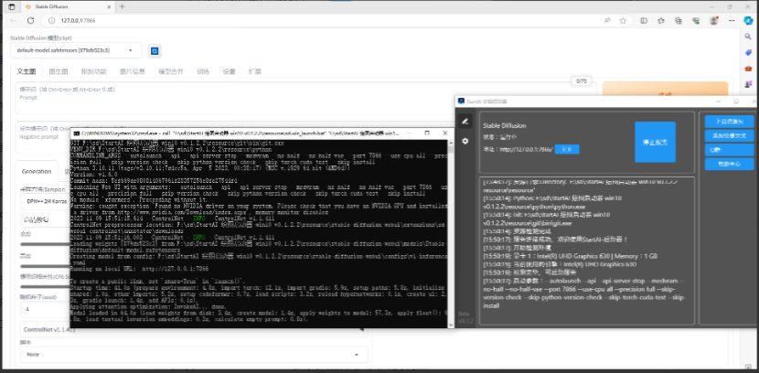Add page to favorites with star icon
Screen dimensions: 759x373
pyautogui.click(x=623, y=20)
